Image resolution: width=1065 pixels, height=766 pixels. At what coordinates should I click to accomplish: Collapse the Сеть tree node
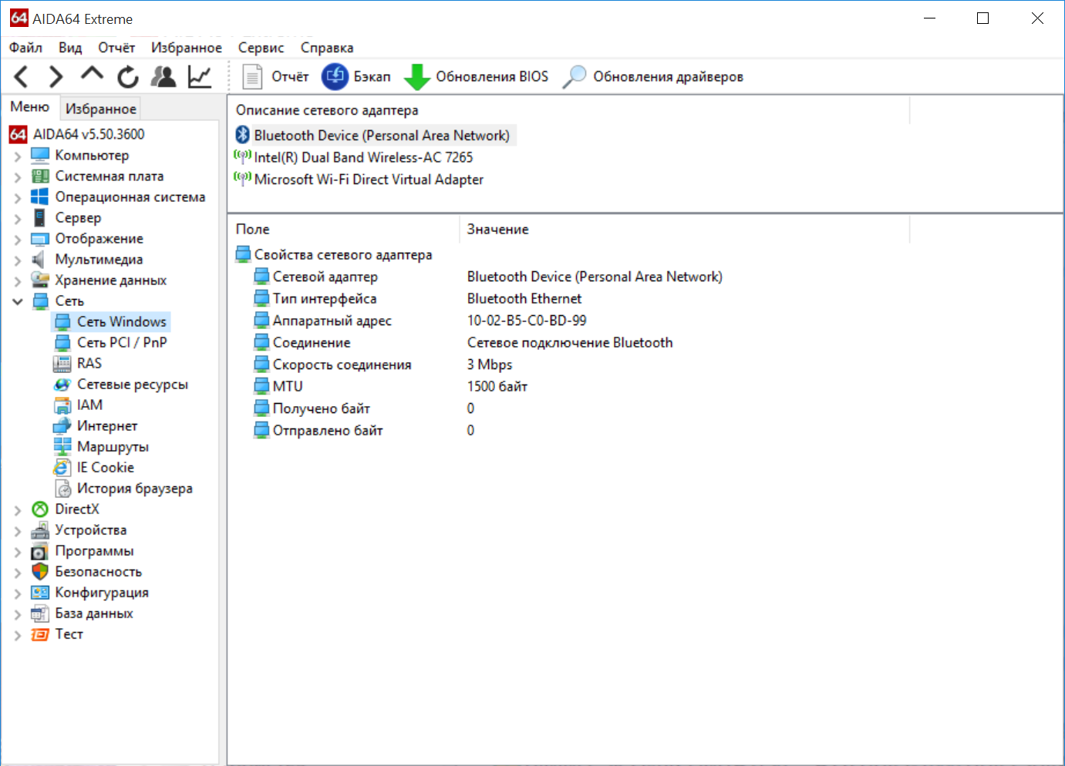click(17, 301)
